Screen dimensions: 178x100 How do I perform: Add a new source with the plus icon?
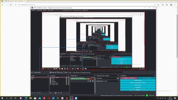pos(51,93)
